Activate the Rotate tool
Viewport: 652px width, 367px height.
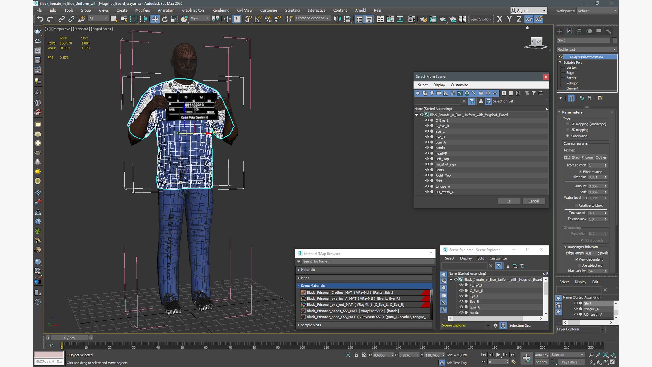coord(165,19)
